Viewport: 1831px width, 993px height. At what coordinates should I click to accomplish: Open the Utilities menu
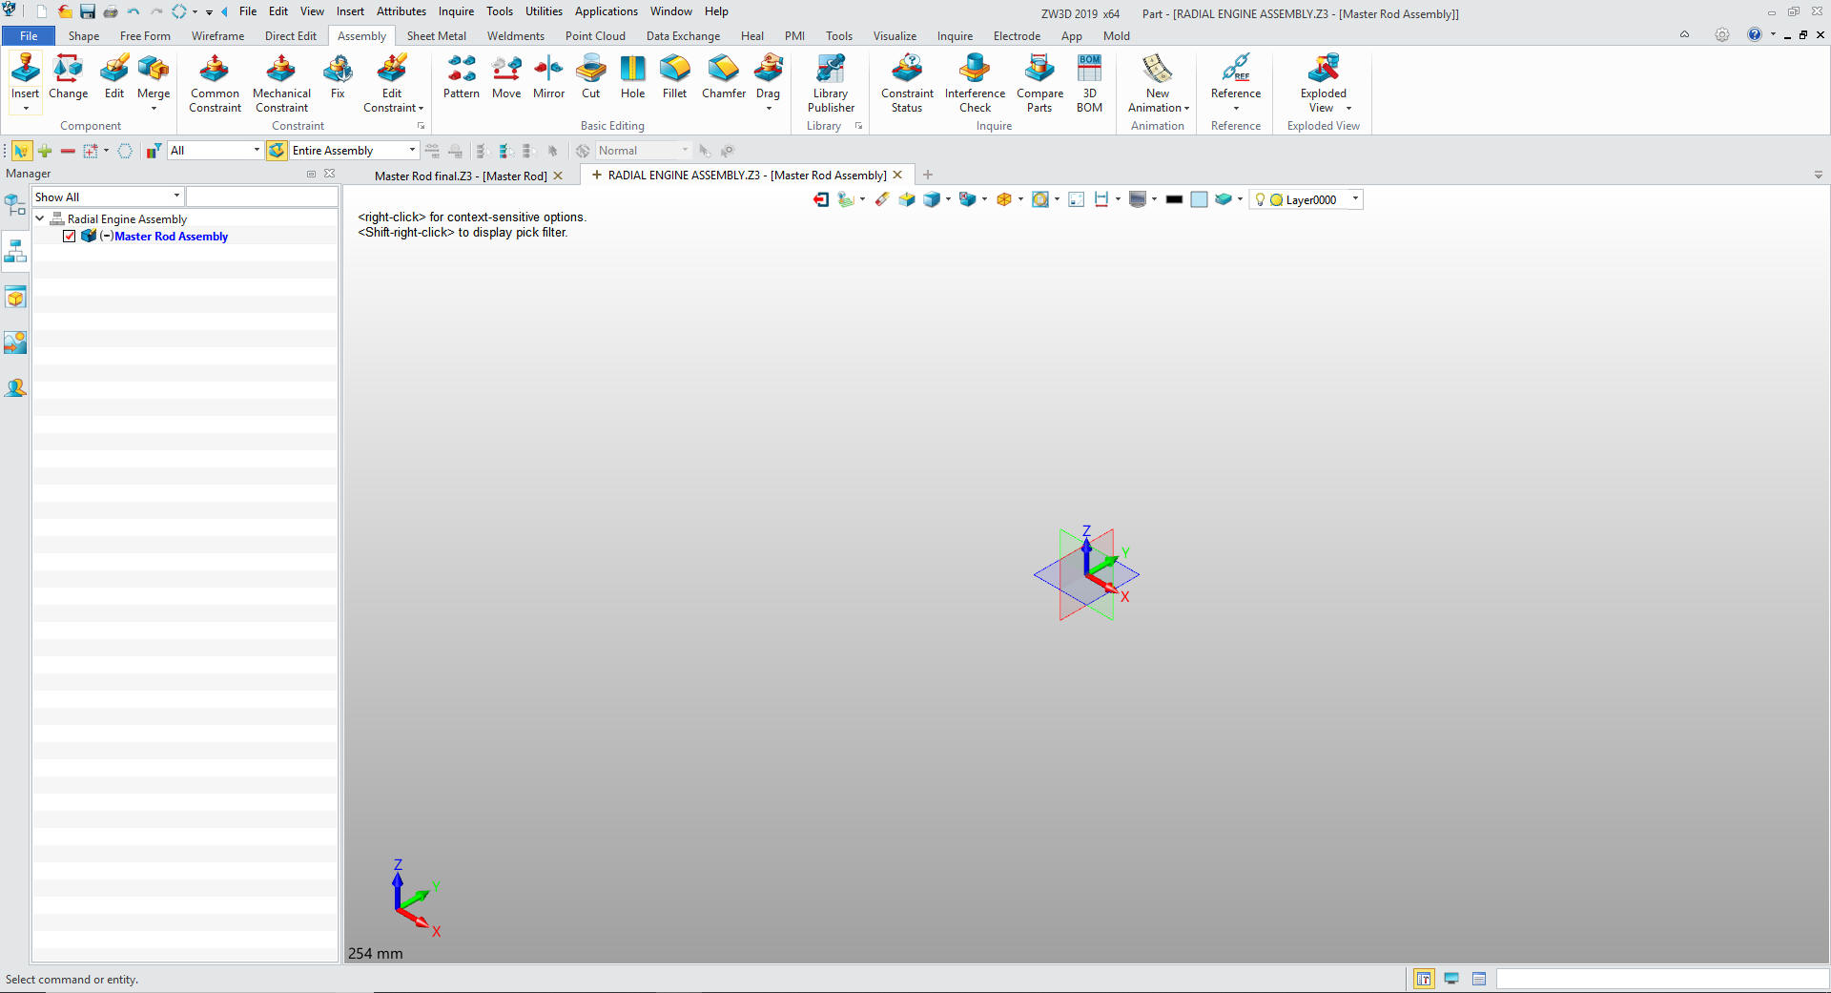(x=544, y=11)
